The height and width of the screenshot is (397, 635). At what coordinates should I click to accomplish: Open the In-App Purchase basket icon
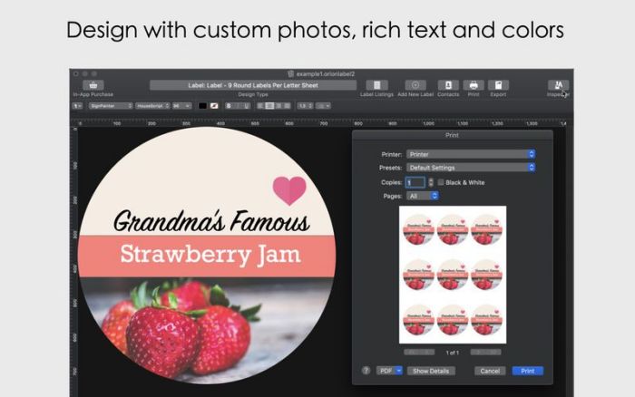point(93,85)
